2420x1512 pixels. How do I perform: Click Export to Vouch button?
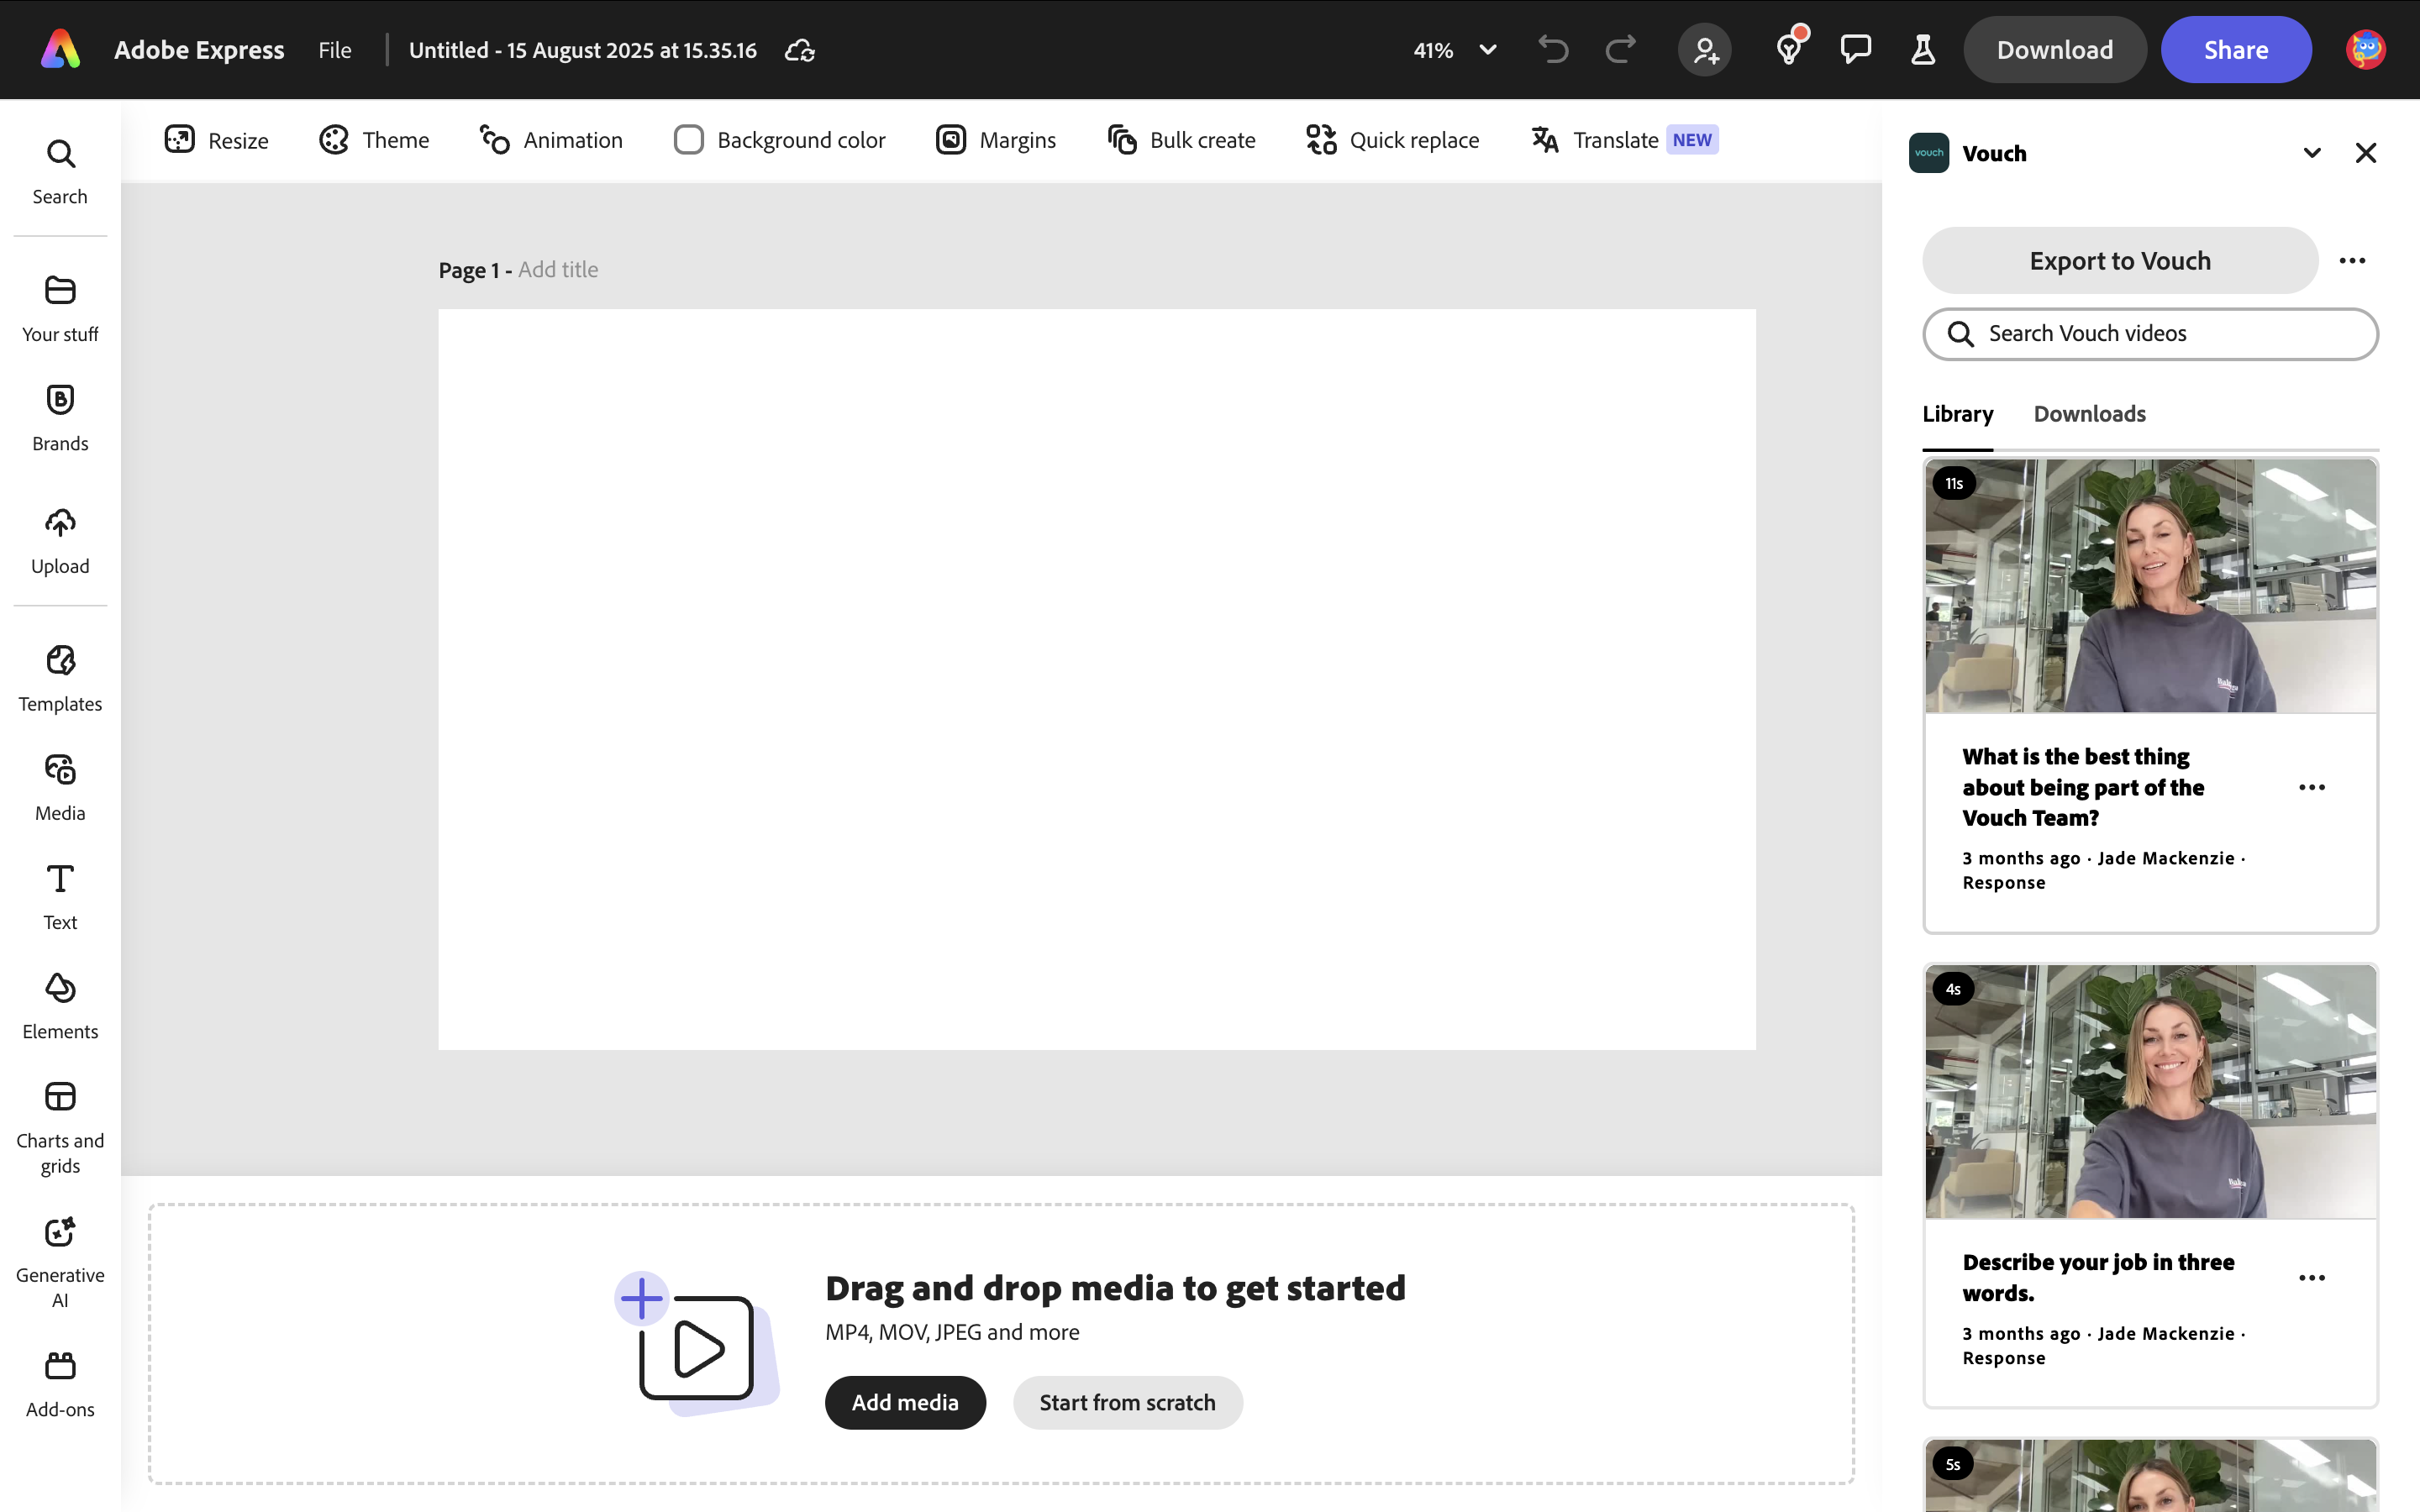pyautogui.click(x=2120, y=261)
